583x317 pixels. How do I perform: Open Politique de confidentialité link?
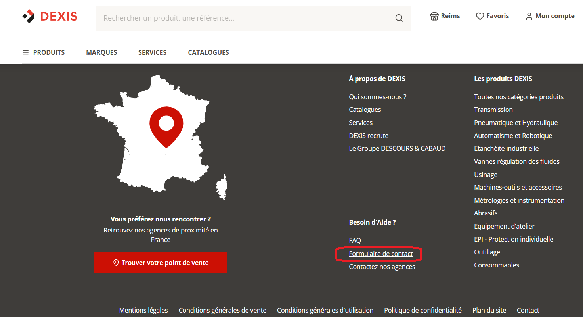[x=423, y=310]
